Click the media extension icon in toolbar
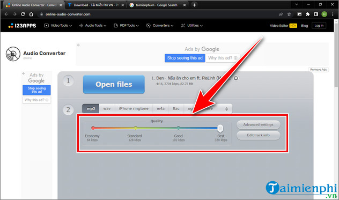 tap(299, 14)
